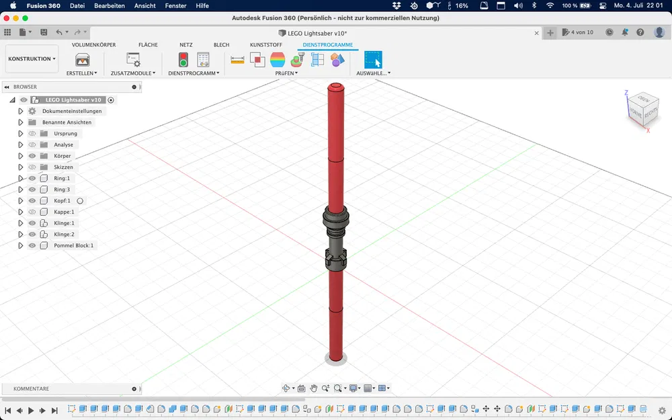Expand the Pommel Block:1 tree node

21,245
